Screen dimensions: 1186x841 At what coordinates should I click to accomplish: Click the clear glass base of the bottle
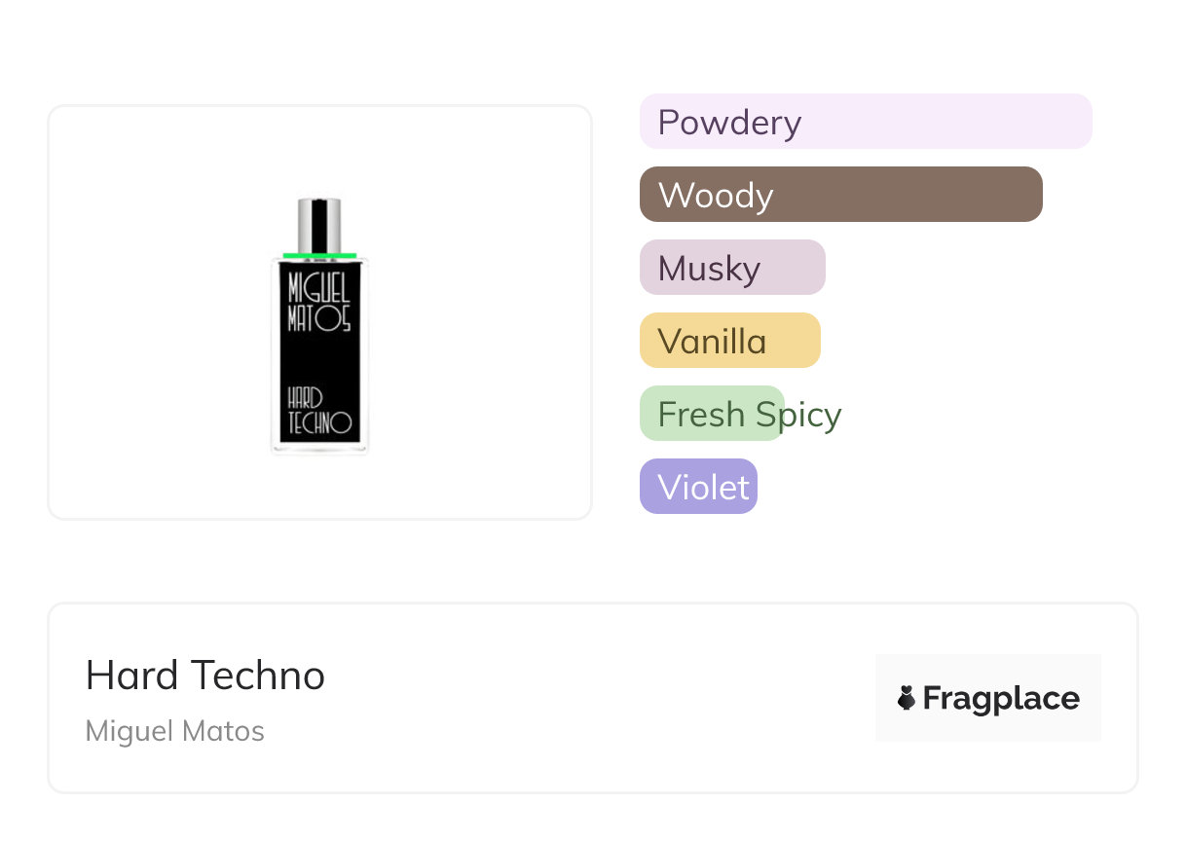pos(319,448)
